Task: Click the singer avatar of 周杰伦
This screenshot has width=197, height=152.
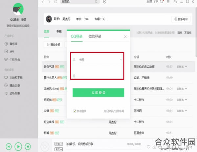Action: point(49,19)
